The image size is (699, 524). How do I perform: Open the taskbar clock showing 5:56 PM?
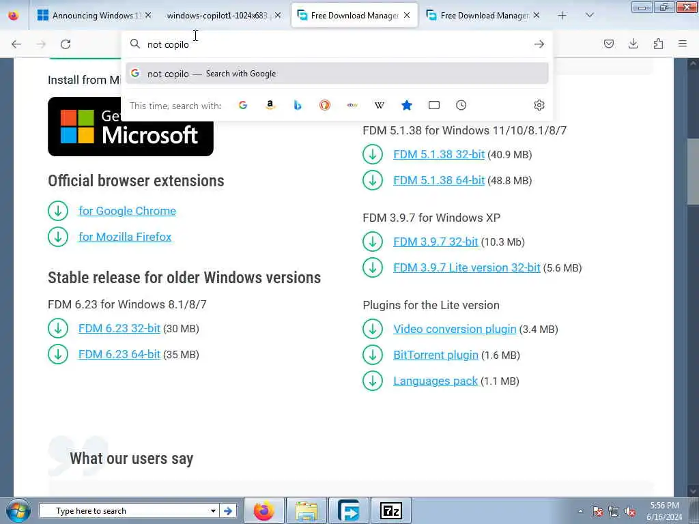pyautogui.click(x=664, y=511)
